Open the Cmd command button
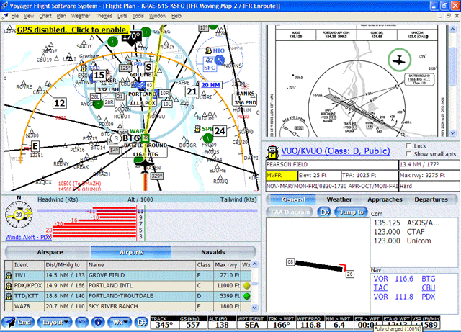The image size is (461, 332). (x=18, y=322)
